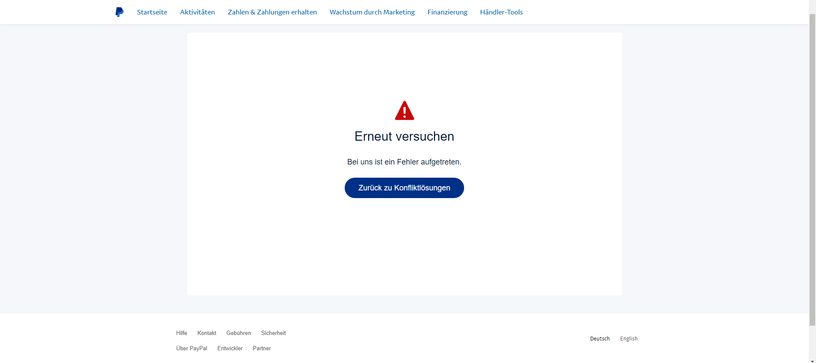Image resolution: width=816 pixels, height=363 pixels.
Task: Open the Finanzierung menu item
Action: [x=448, y=12]
